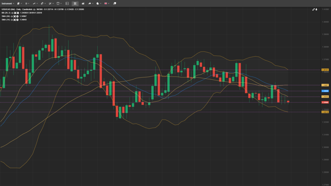Viewport: 331px width, 186px height.
Task: Click the detach chart window icon
Action: point(115,3)
